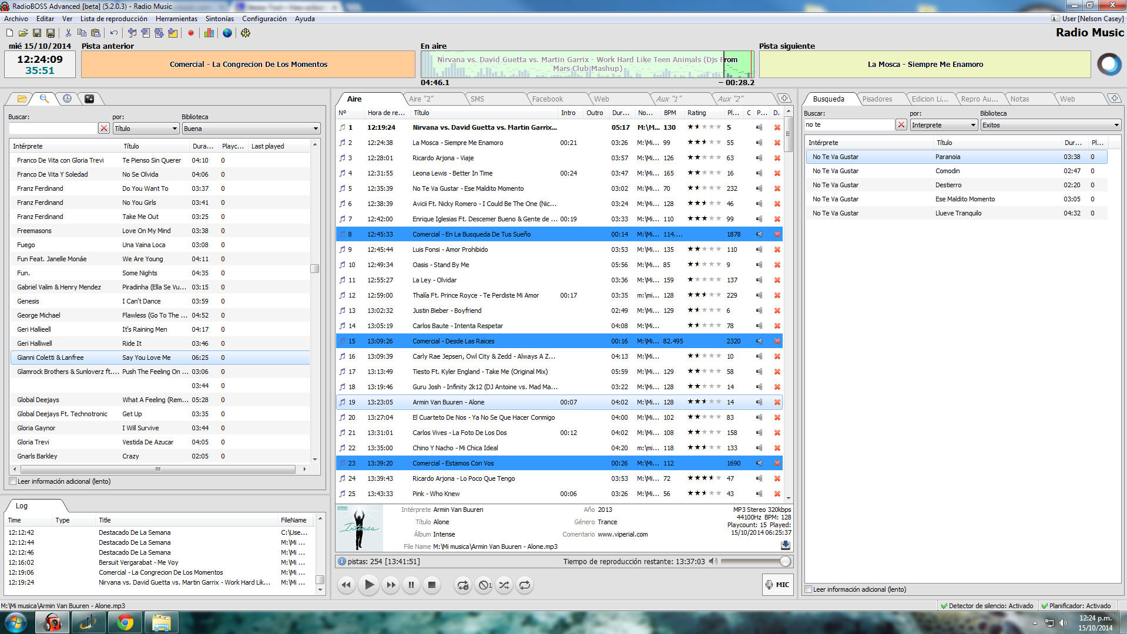Screen dimensions: 1127x634
Task: Open the 'Interprete' search-by dropdown
Action: pos(944,125)
